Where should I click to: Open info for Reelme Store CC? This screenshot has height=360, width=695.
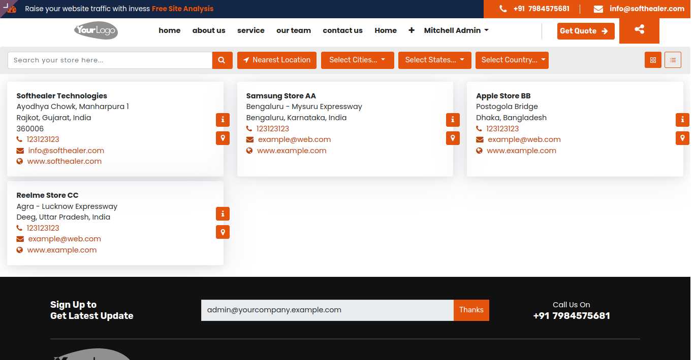tap(223, 213)
